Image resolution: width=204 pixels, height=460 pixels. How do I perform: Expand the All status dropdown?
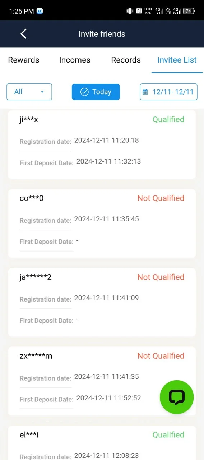[x=29, y=92]
